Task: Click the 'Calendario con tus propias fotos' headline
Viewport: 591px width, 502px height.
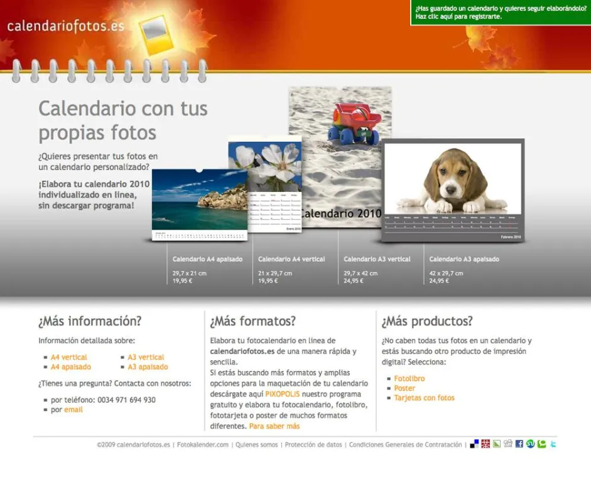Action: pyautogui.click(x=123, y=120)
